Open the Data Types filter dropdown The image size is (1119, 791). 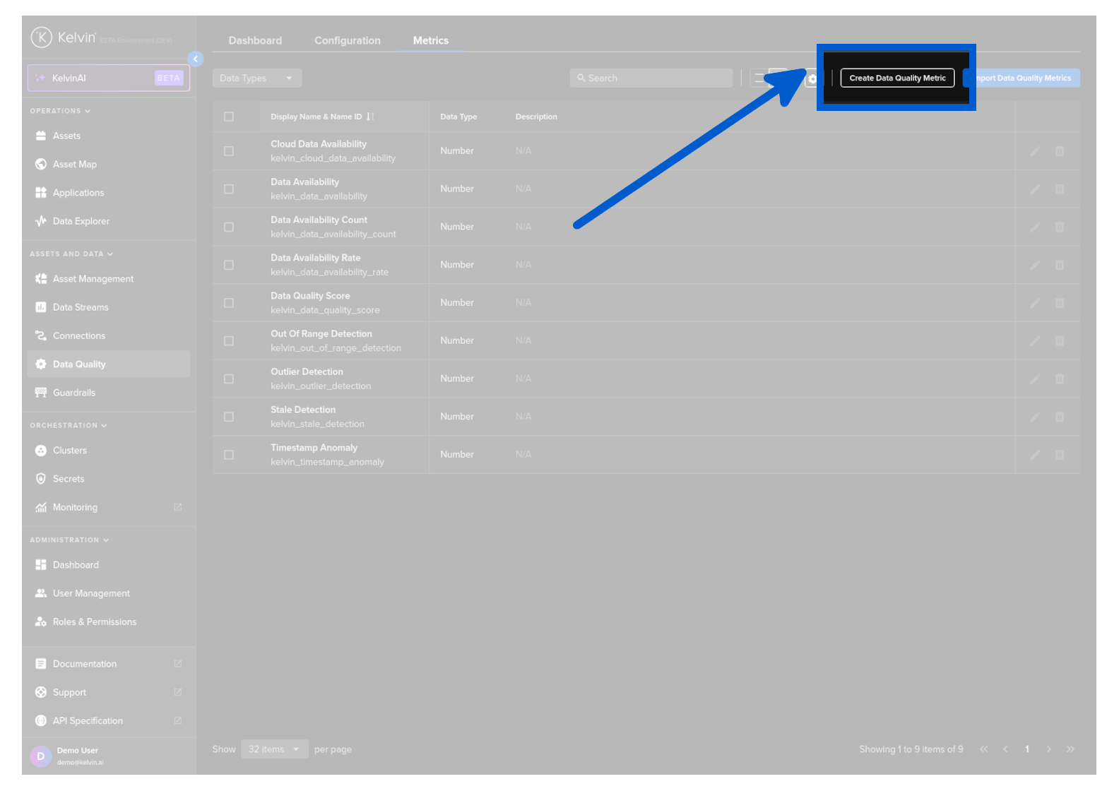pos(256,78)
